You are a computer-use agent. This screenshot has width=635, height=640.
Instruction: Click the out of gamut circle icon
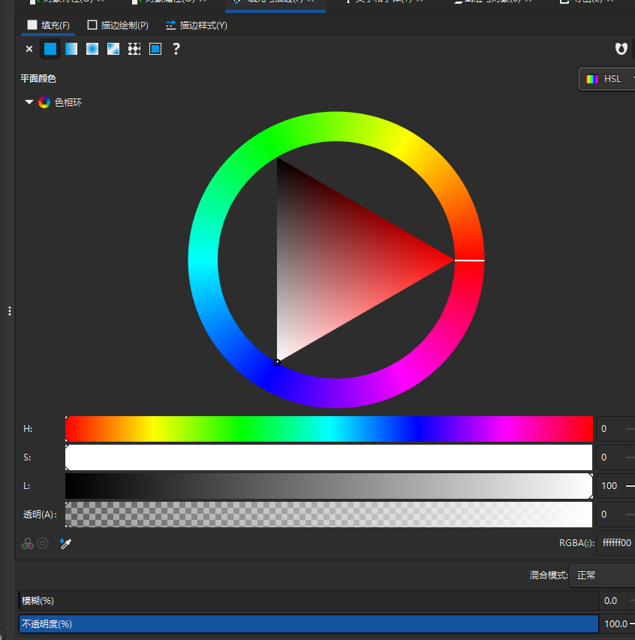pos(43,543)
